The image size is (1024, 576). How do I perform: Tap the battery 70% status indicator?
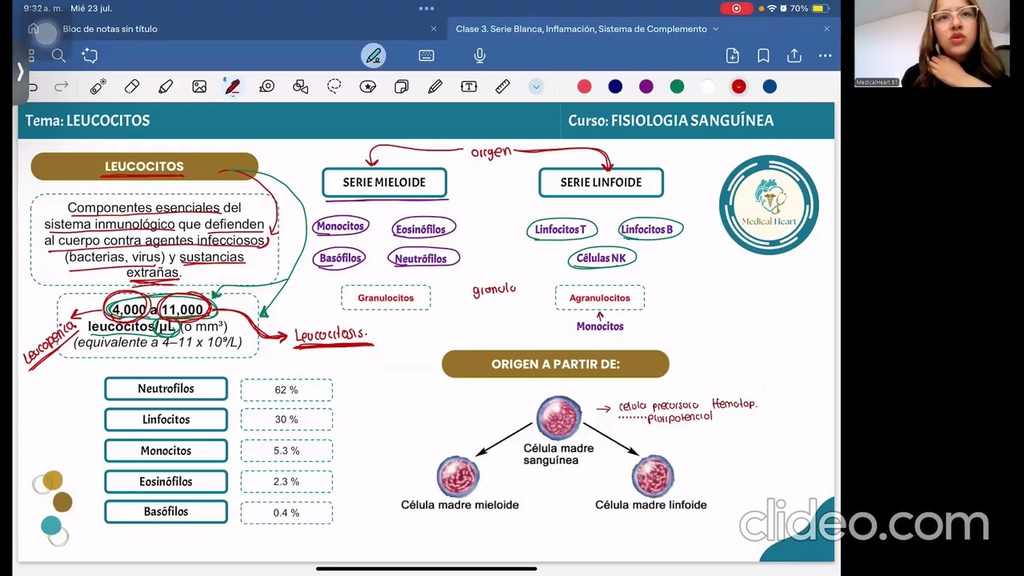click(810, 9)
